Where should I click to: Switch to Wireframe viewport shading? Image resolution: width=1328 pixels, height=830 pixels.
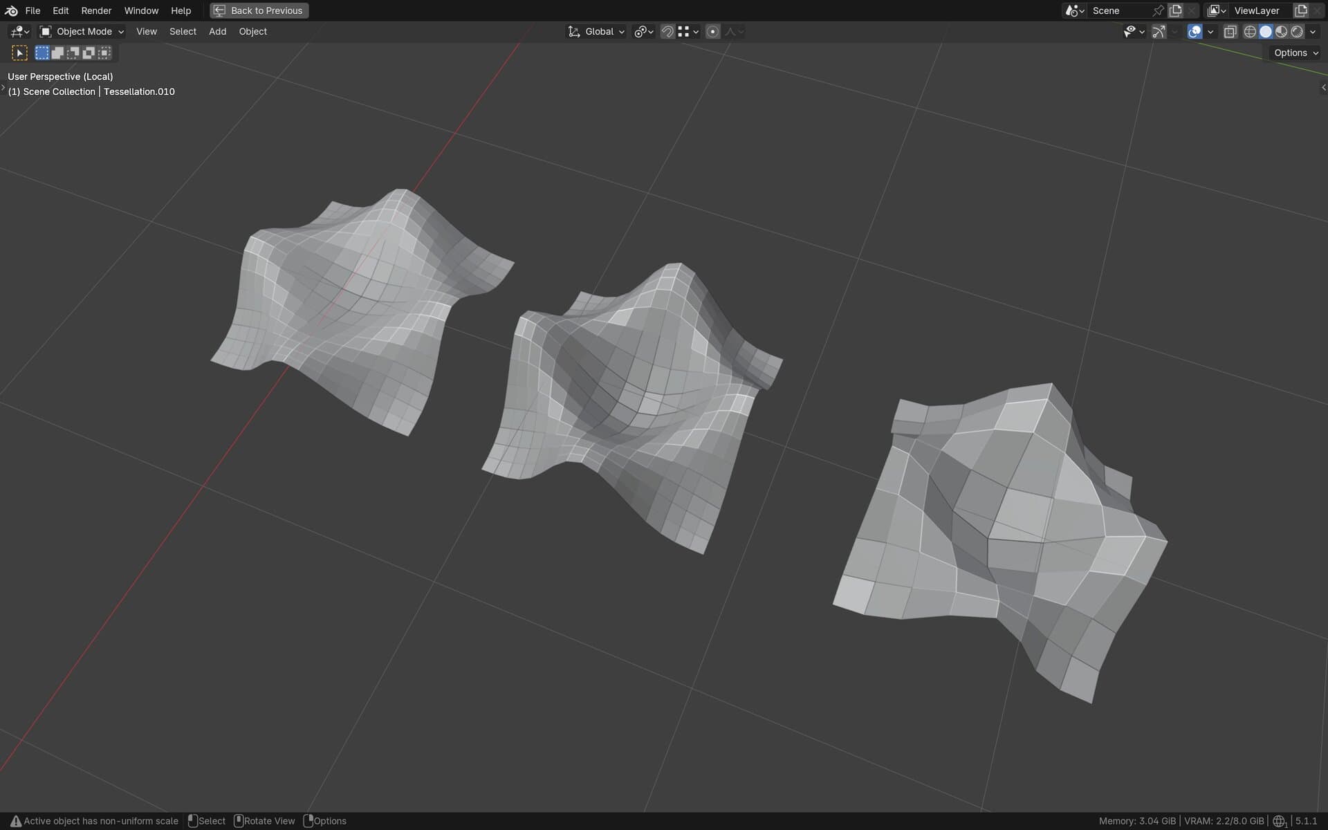coord(1249,32)
